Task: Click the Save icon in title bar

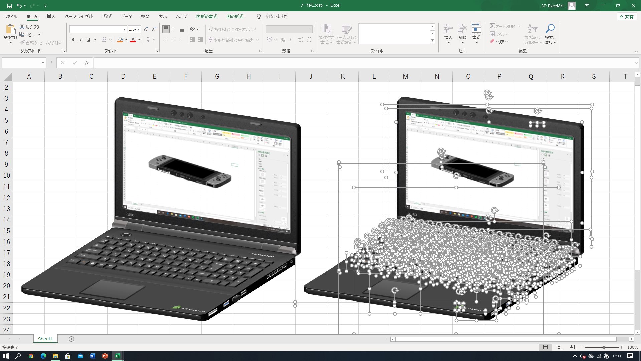Action: click(x=9, y=6)
